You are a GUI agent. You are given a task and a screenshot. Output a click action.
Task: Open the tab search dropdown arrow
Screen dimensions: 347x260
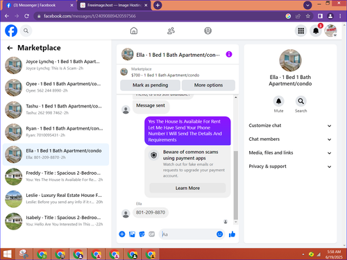click(307, 5)
